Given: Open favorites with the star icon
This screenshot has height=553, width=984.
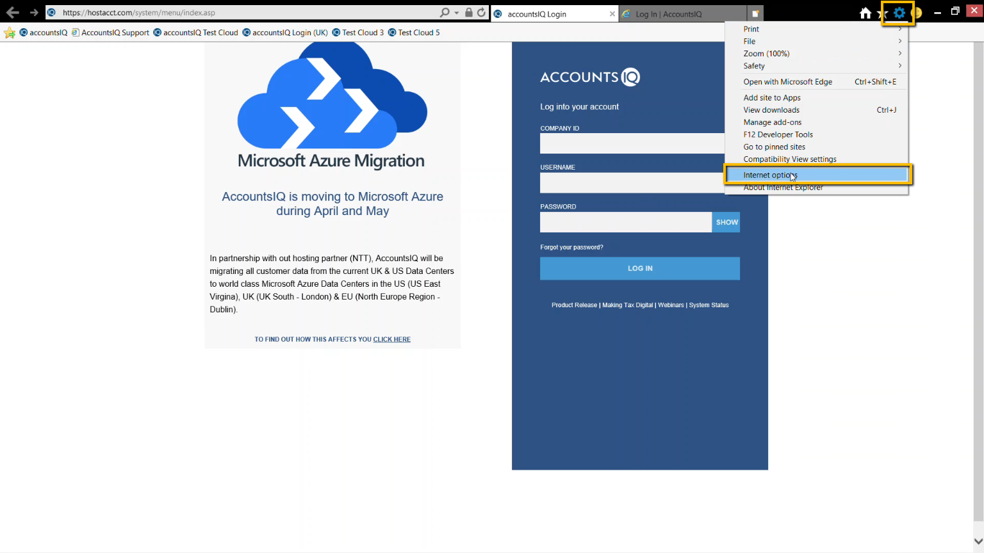Looking at the screenshot, I should 881,13.
